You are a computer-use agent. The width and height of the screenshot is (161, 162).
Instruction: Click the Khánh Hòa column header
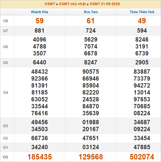[x=39, y=12]
